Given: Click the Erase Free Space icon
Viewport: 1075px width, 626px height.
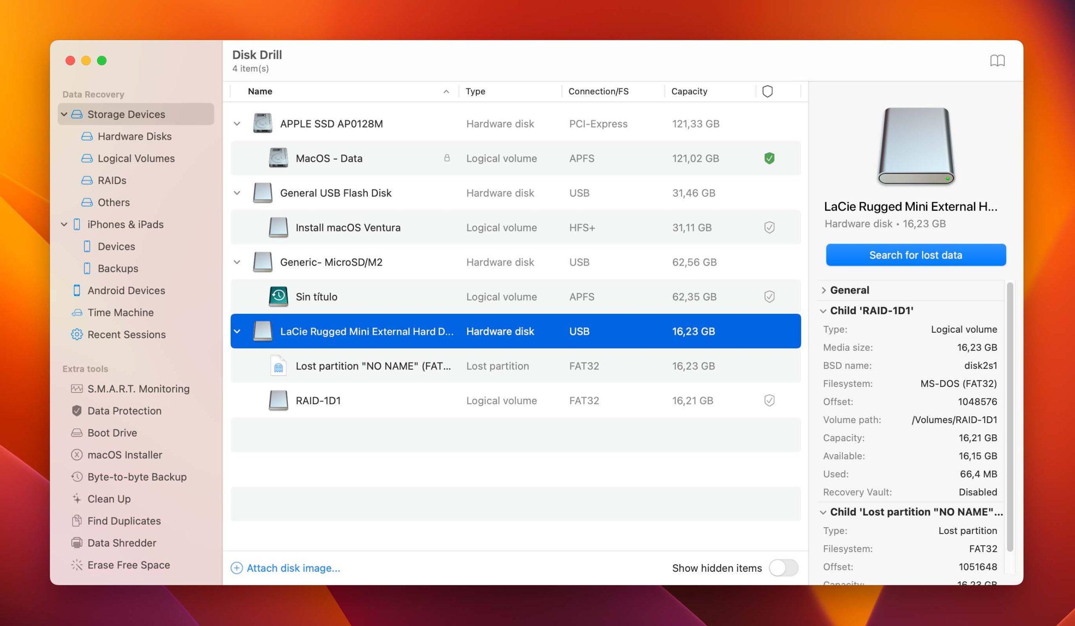Looking at the screenshot, I should point(77,565).
